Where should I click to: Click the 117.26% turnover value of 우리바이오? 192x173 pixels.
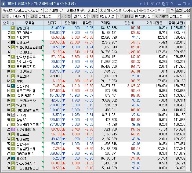[161, 52]
